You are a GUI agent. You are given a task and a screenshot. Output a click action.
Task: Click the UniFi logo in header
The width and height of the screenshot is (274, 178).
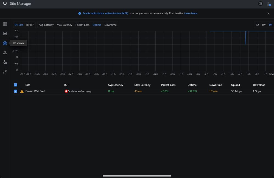click(5, 4)
